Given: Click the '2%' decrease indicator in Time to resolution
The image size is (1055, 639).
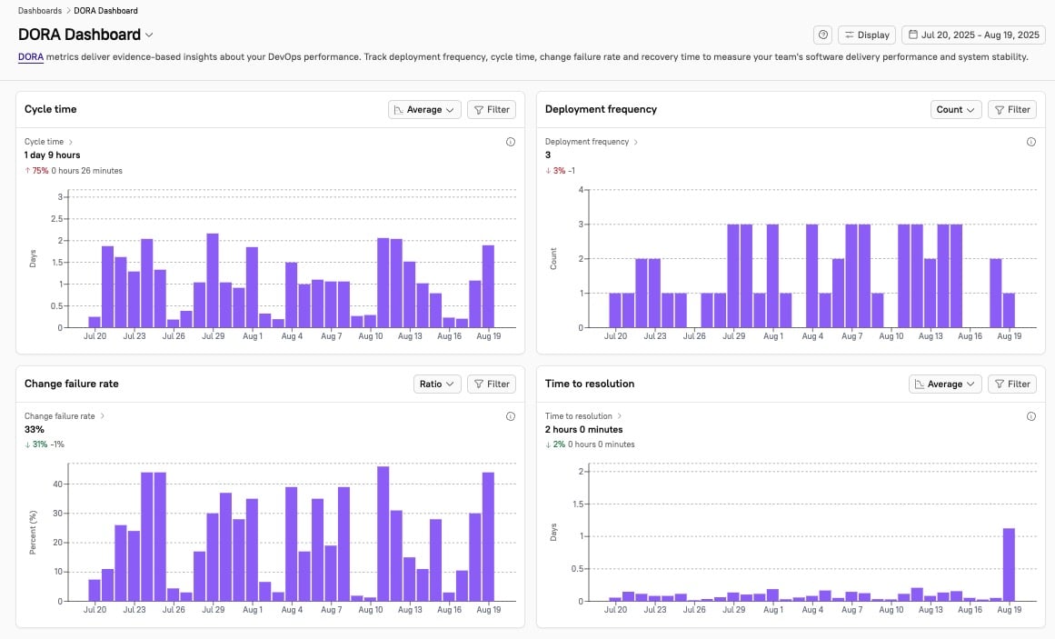Looking at the screenshot, I should tap(555, 444).
